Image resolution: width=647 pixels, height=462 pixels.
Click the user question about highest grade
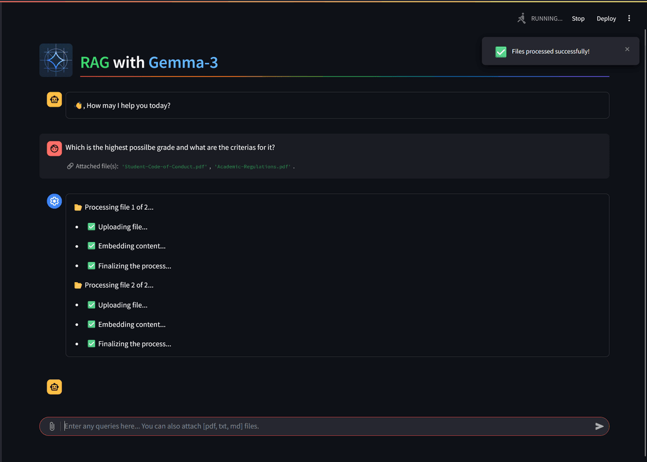170,147
